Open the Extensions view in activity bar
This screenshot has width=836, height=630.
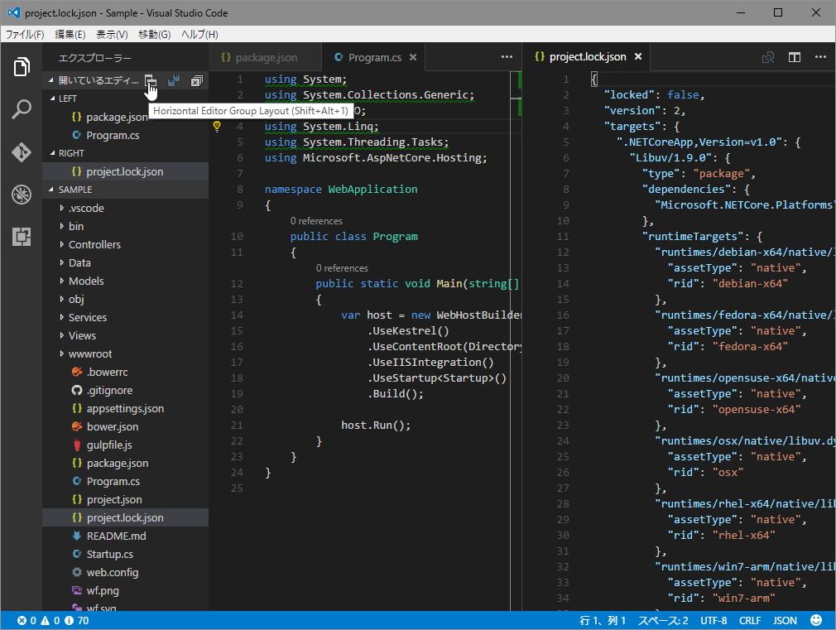[22, 237]
